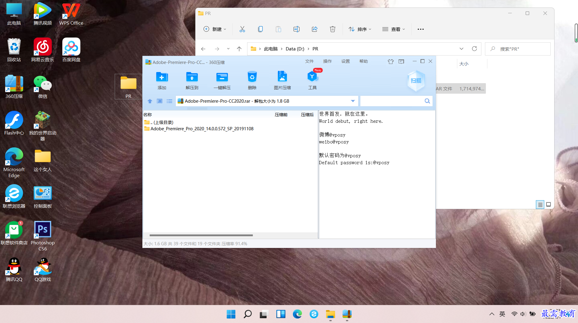Click the search magnifier in 360压缩
Screen dimensions: 578x323
point(427,101)
